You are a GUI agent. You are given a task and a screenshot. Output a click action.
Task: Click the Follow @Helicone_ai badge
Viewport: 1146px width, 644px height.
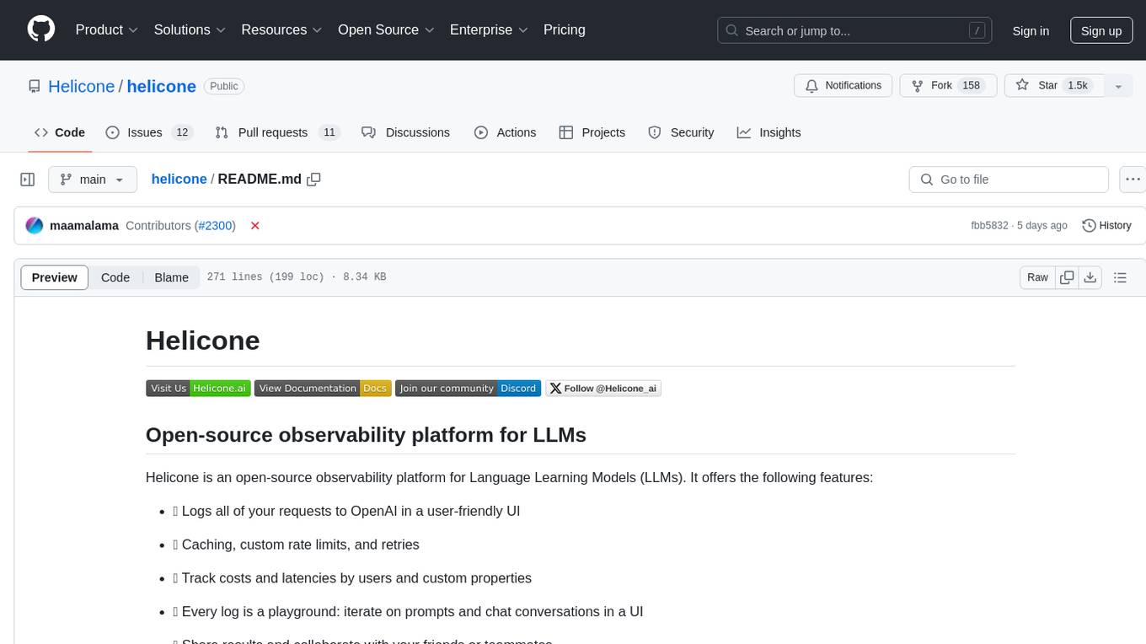point(603,389)
